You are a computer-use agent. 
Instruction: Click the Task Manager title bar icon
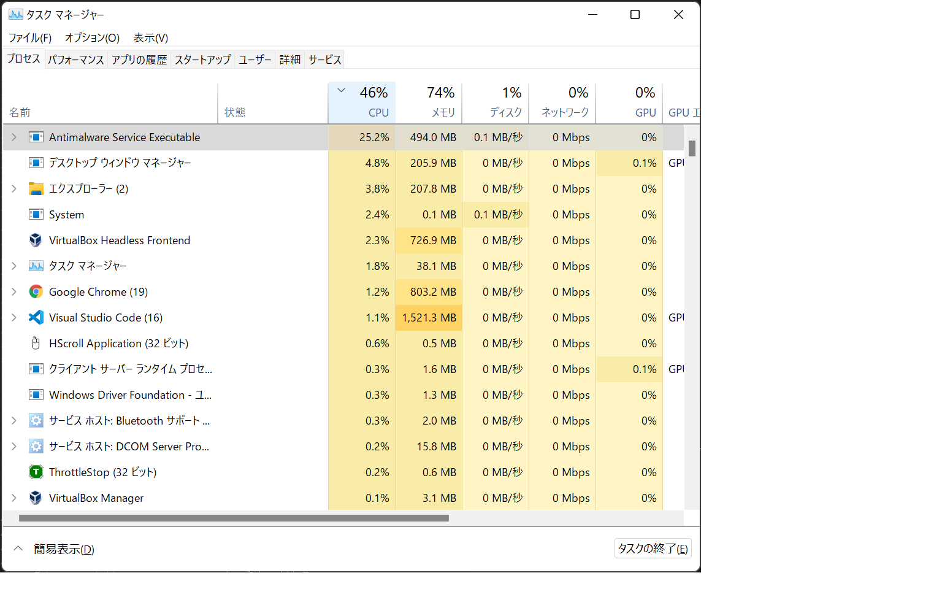16,14
